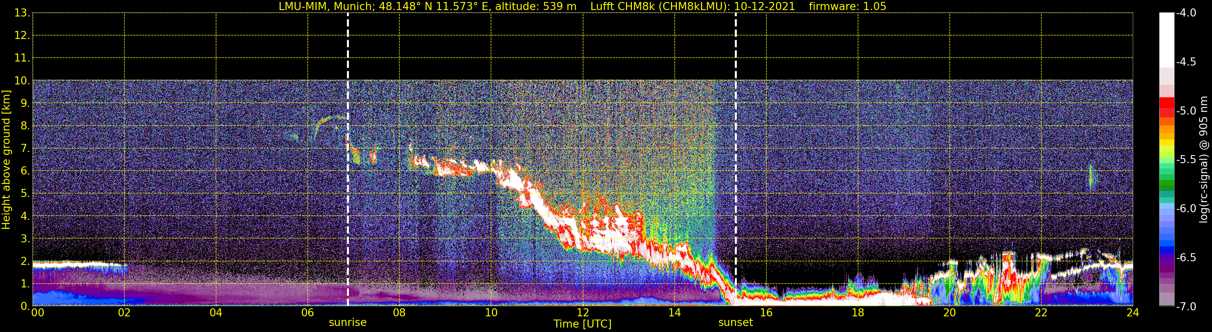The image size is (1212, 332).
Task: Click the time axis tick label '16'
Action: 767,313
